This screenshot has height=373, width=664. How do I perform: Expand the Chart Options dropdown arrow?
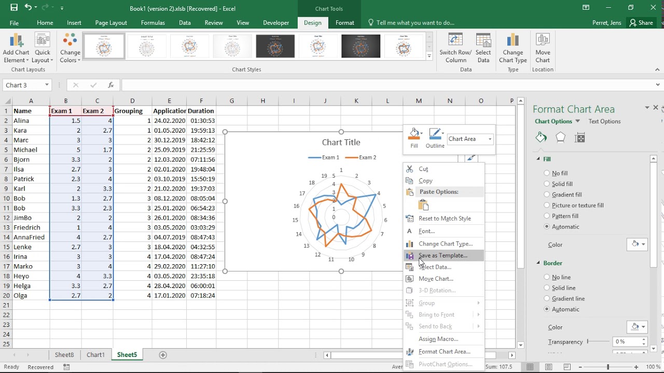(577, 121)
